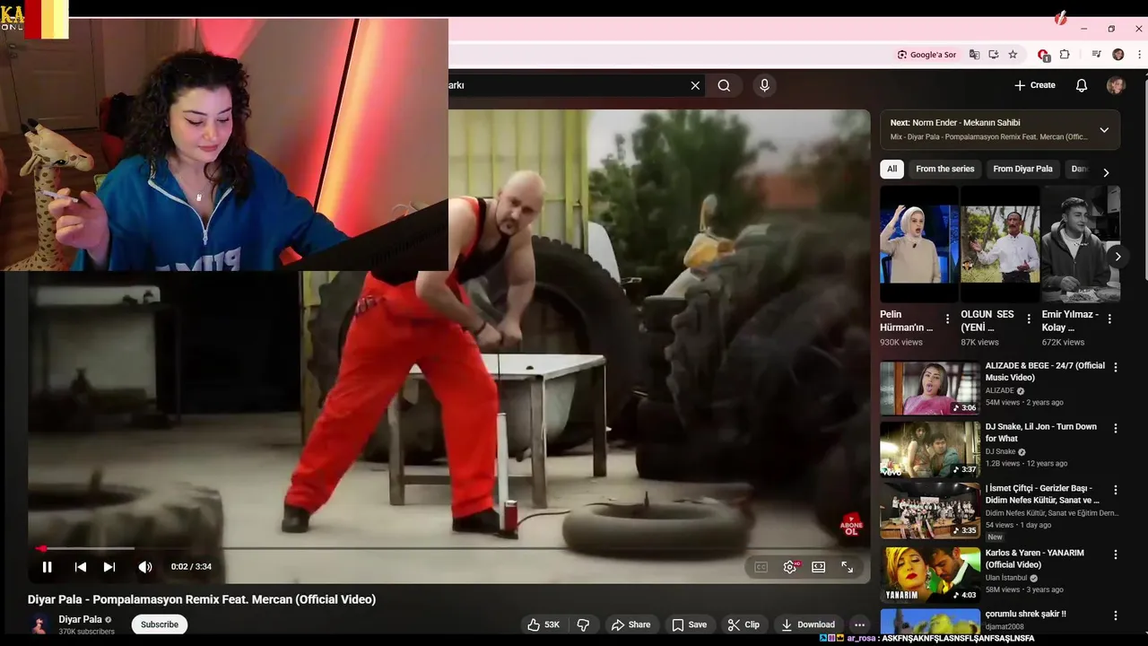This screenshot has height=646, width=1148.
Task: Click the ALIZADE channel name under 24/7
Action: pyautogui.click(x=1000, y=391)
